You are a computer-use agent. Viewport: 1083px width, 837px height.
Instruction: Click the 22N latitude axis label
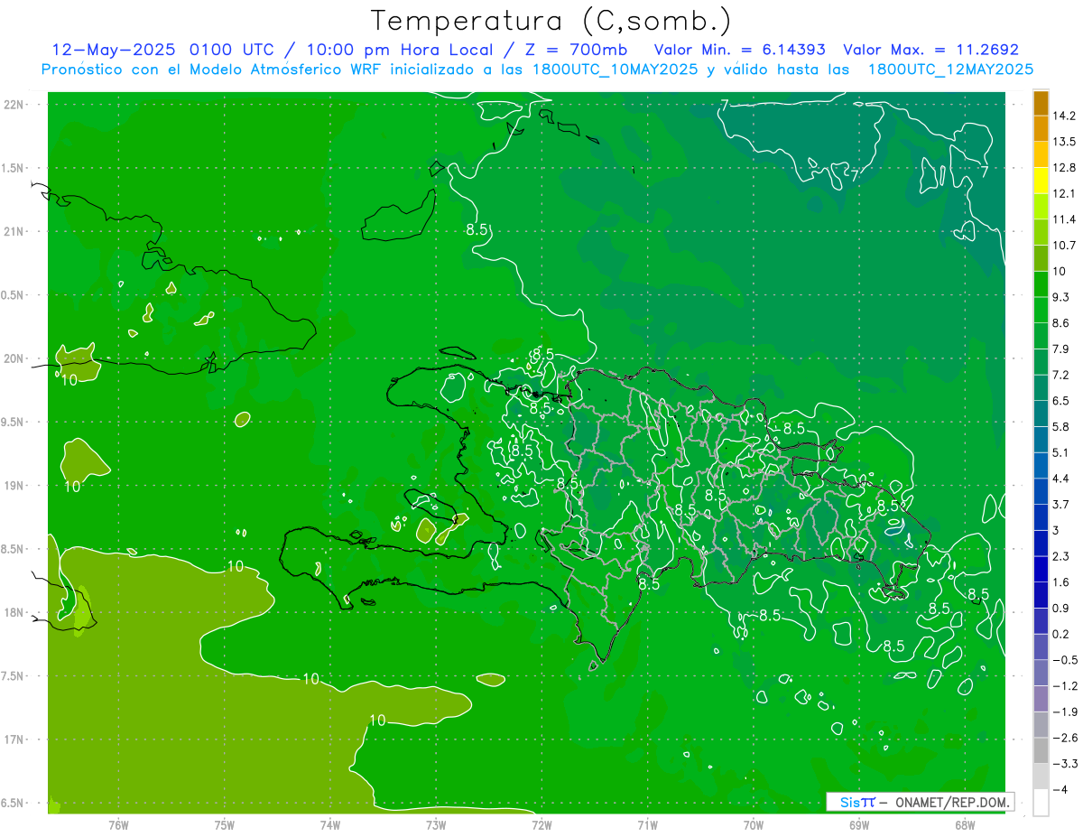click(15, 104)
